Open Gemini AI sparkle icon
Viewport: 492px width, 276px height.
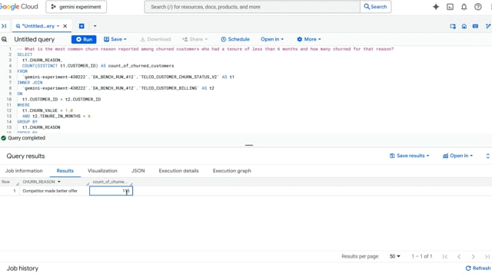coord(436,7)
